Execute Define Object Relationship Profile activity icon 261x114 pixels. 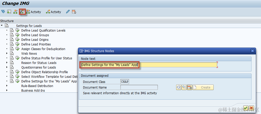click(x=17, y=72)
